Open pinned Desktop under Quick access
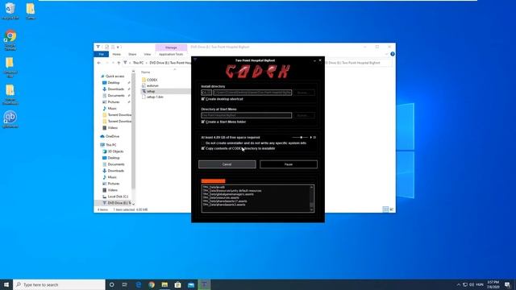This screenshot has width=516, height=290. click(x=114, y=82)
